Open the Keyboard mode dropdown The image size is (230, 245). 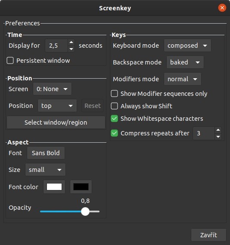(187, 46)
